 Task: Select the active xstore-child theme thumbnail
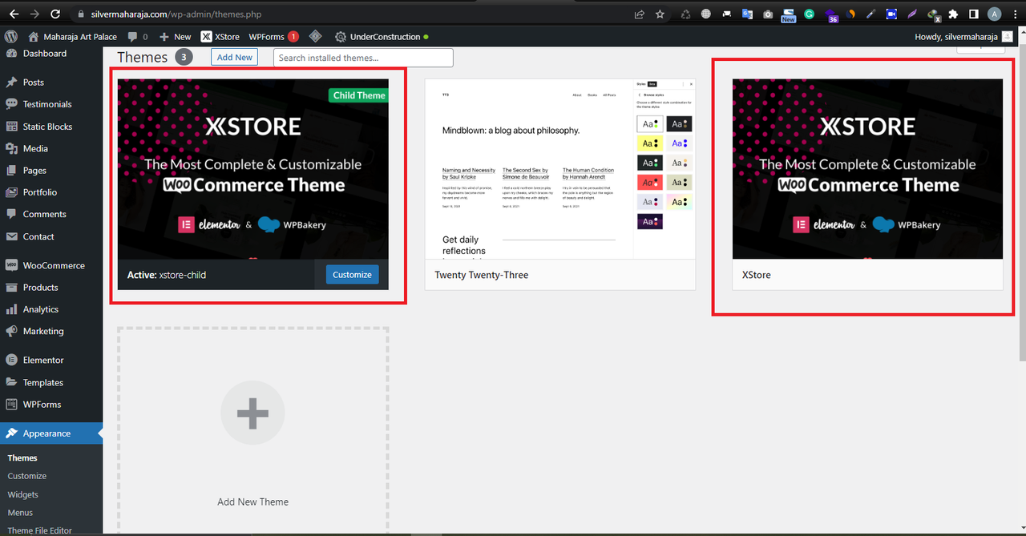[x=253, y=168]
